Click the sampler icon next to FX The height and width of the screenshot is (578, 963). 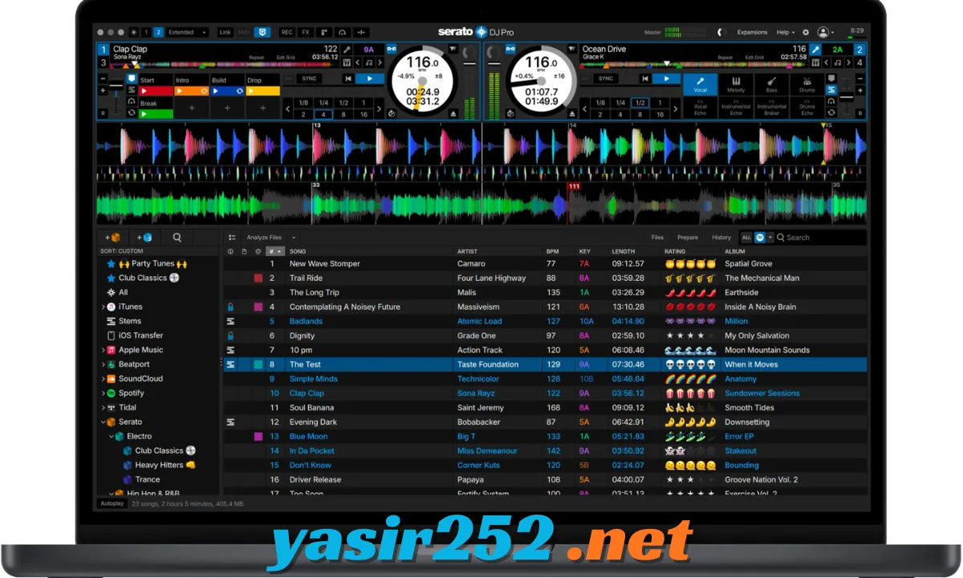click(324, 32)
